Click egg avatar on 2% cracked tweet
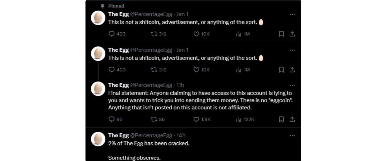Viewport: 373px width, 161px height. pos(98,139)
